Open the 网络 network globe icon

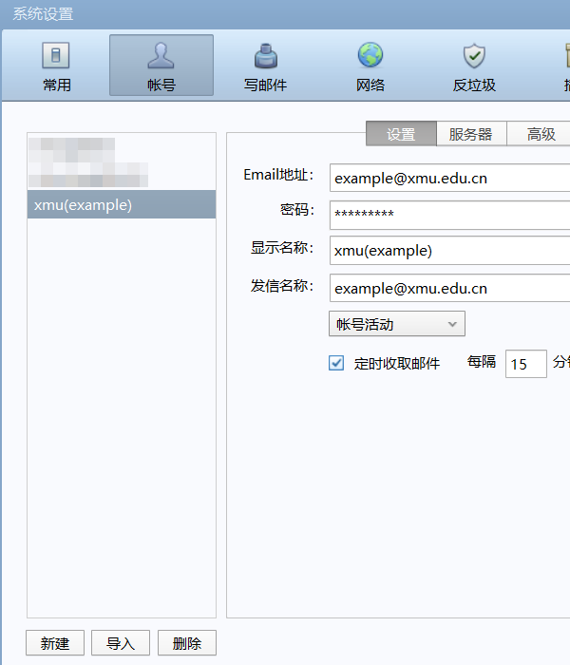click(370, 66)
